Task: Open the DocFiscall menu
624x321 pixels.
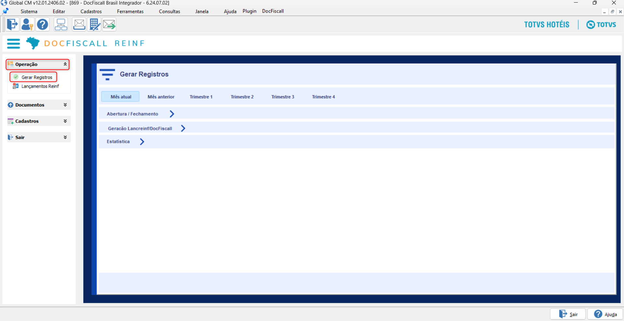Action: 273,11
